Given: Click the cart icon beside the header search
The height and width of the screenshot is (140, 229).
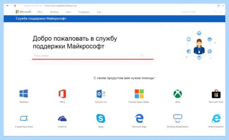Looking at the screenshot, I should pyautogui.click(x=221, y=12).
